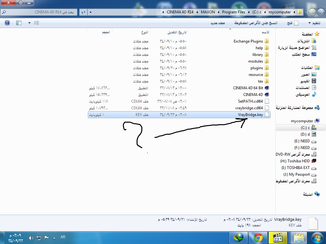Select the VrayBridge.key file icon

[x=267, y=114]
